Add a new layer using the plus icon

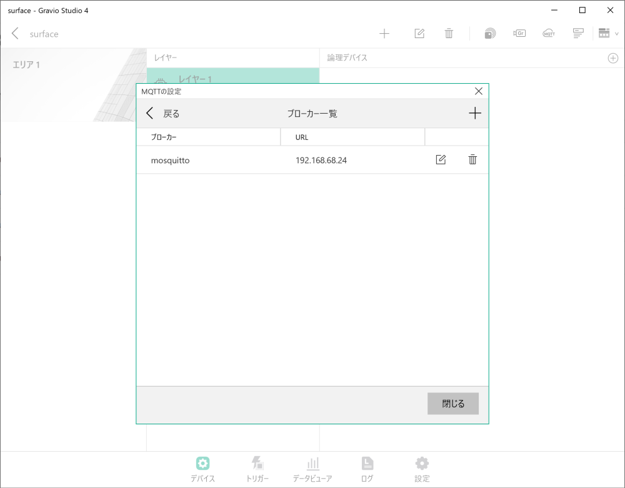384,32
